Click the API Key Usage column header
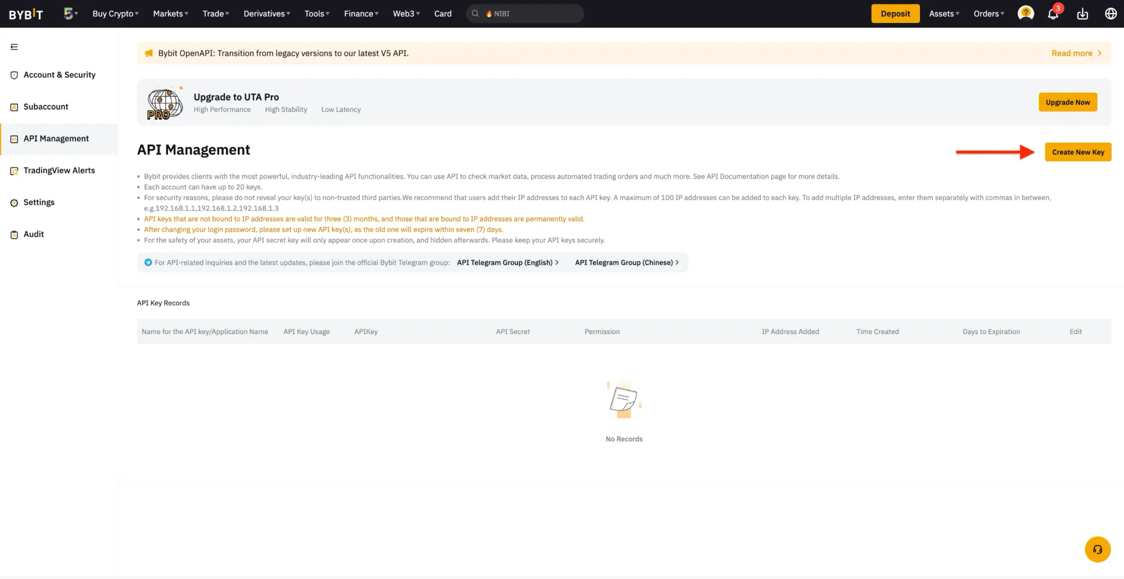The image size is (1124, 579). (306, 332)
